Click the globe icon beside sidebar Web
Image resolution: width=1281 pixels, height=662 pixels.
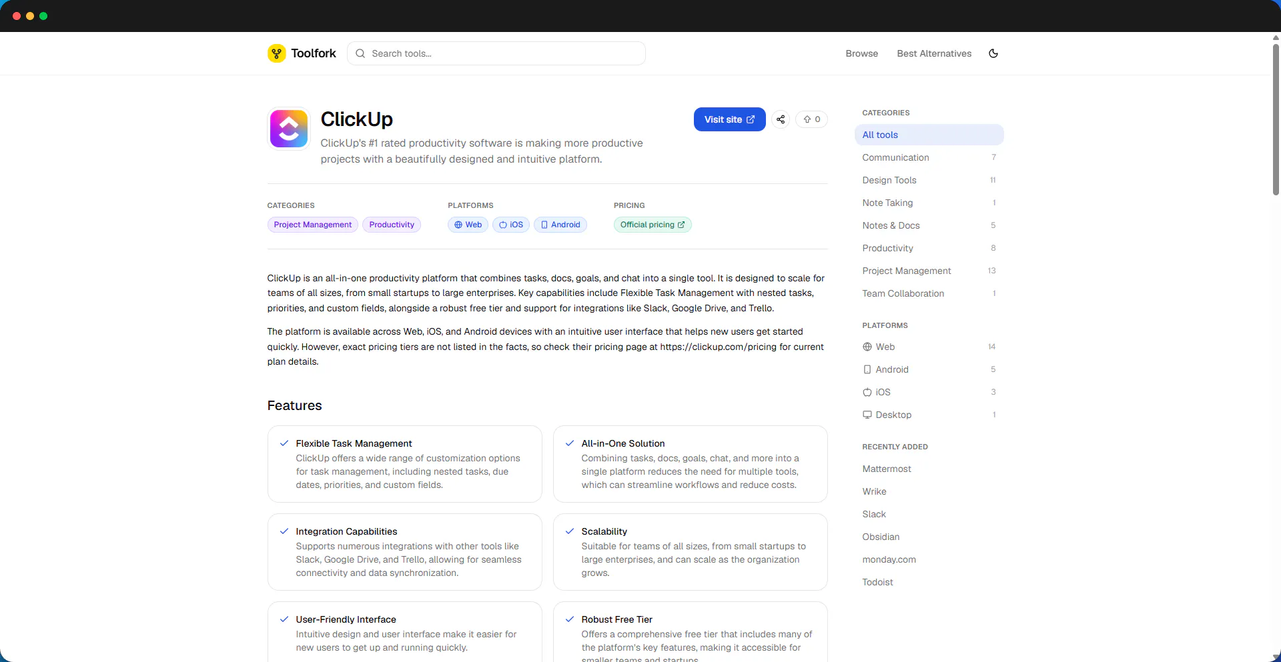click(x=867, y=347)
